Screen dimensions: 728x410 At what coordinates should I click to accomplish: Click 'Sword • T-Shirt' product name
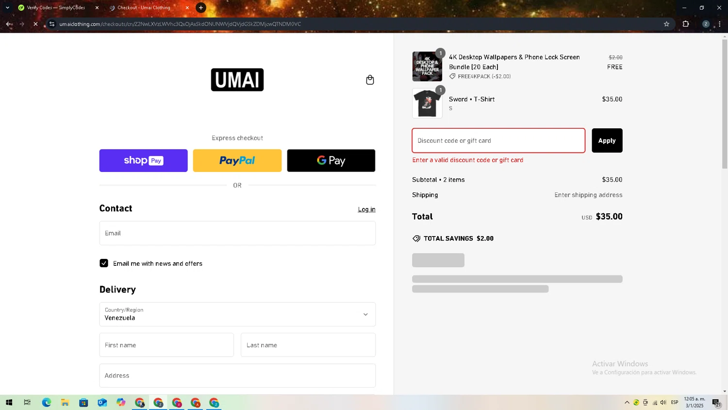click(472, 99)
